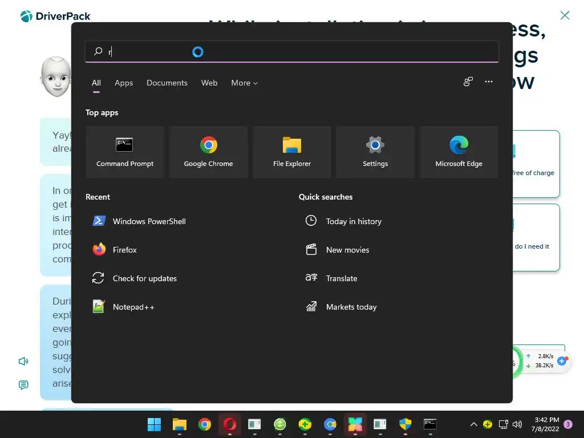The height and width of the screenshot is (438, 584).
Task: Click the DriverPack logo
Action: click(55, 16)
